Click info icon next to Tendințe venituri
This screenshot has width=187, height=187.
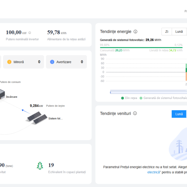(135, 113)
